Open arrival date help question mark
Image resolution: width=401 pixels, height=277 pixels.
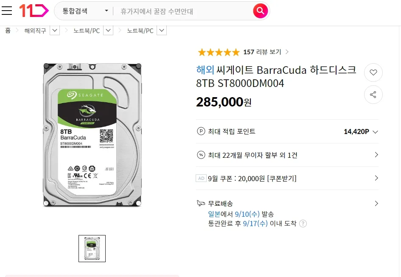303,224
